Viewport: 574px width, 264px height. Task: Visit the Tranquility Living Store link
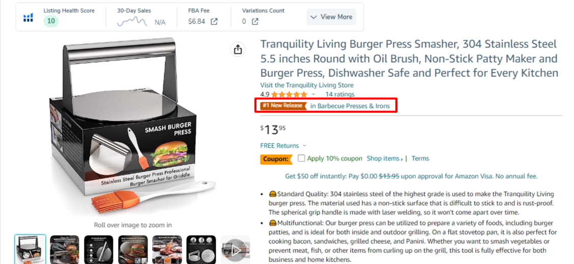pos(307,85)
